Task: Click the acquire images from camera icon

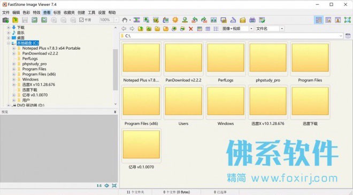Action: 6,20
